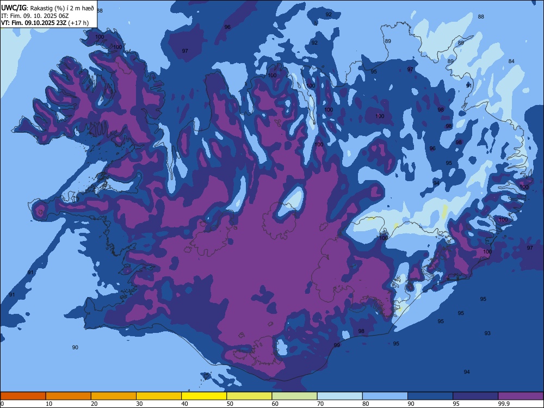Click the '99' humidity value on the south coast
Viewport: 544px width, 408px height.
pyautogui.click(x=337, y=345)
